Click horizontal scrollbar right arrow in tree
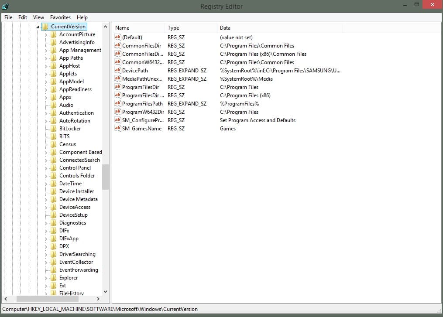 98,299
